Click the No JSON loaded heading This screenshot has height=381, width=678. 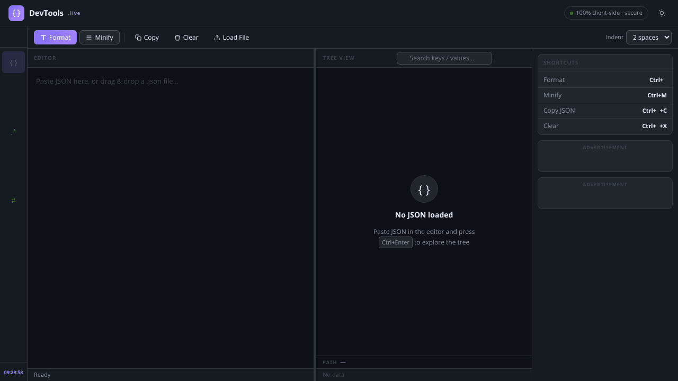click(424, 215)
